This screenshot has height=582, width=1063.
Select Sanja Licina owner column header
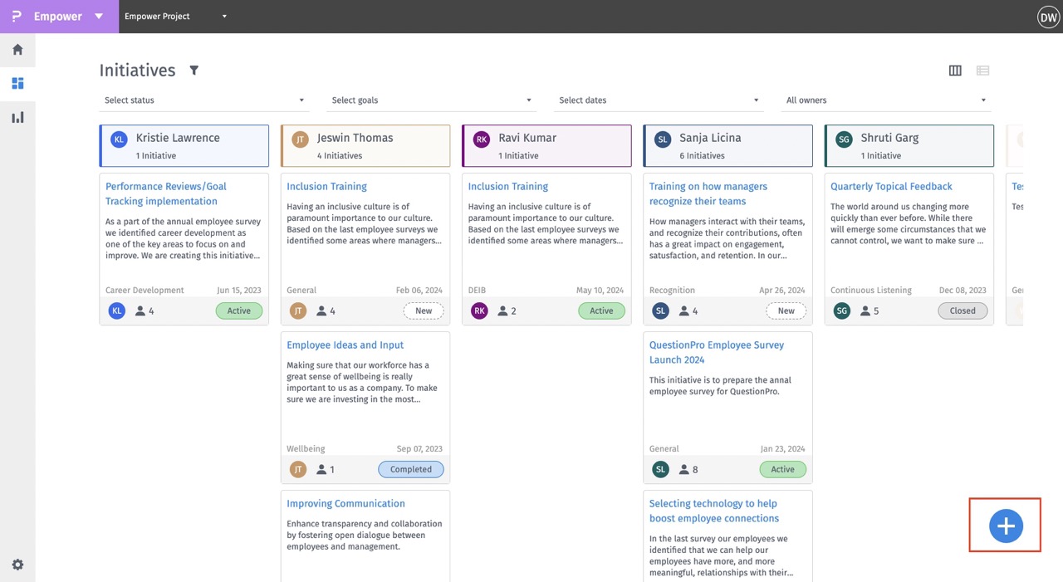pos(727,146)
